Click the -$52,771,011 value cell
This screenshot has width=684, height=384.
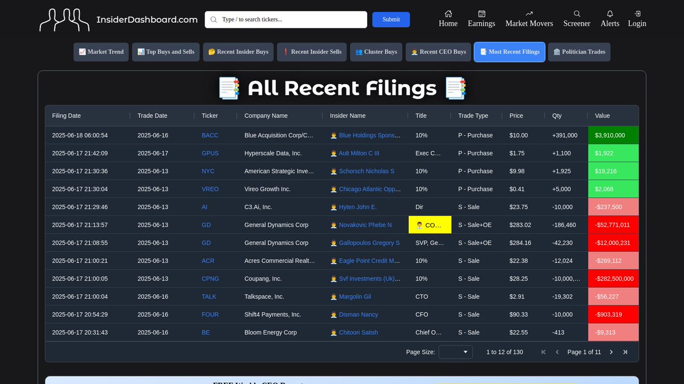click(613, 225)
